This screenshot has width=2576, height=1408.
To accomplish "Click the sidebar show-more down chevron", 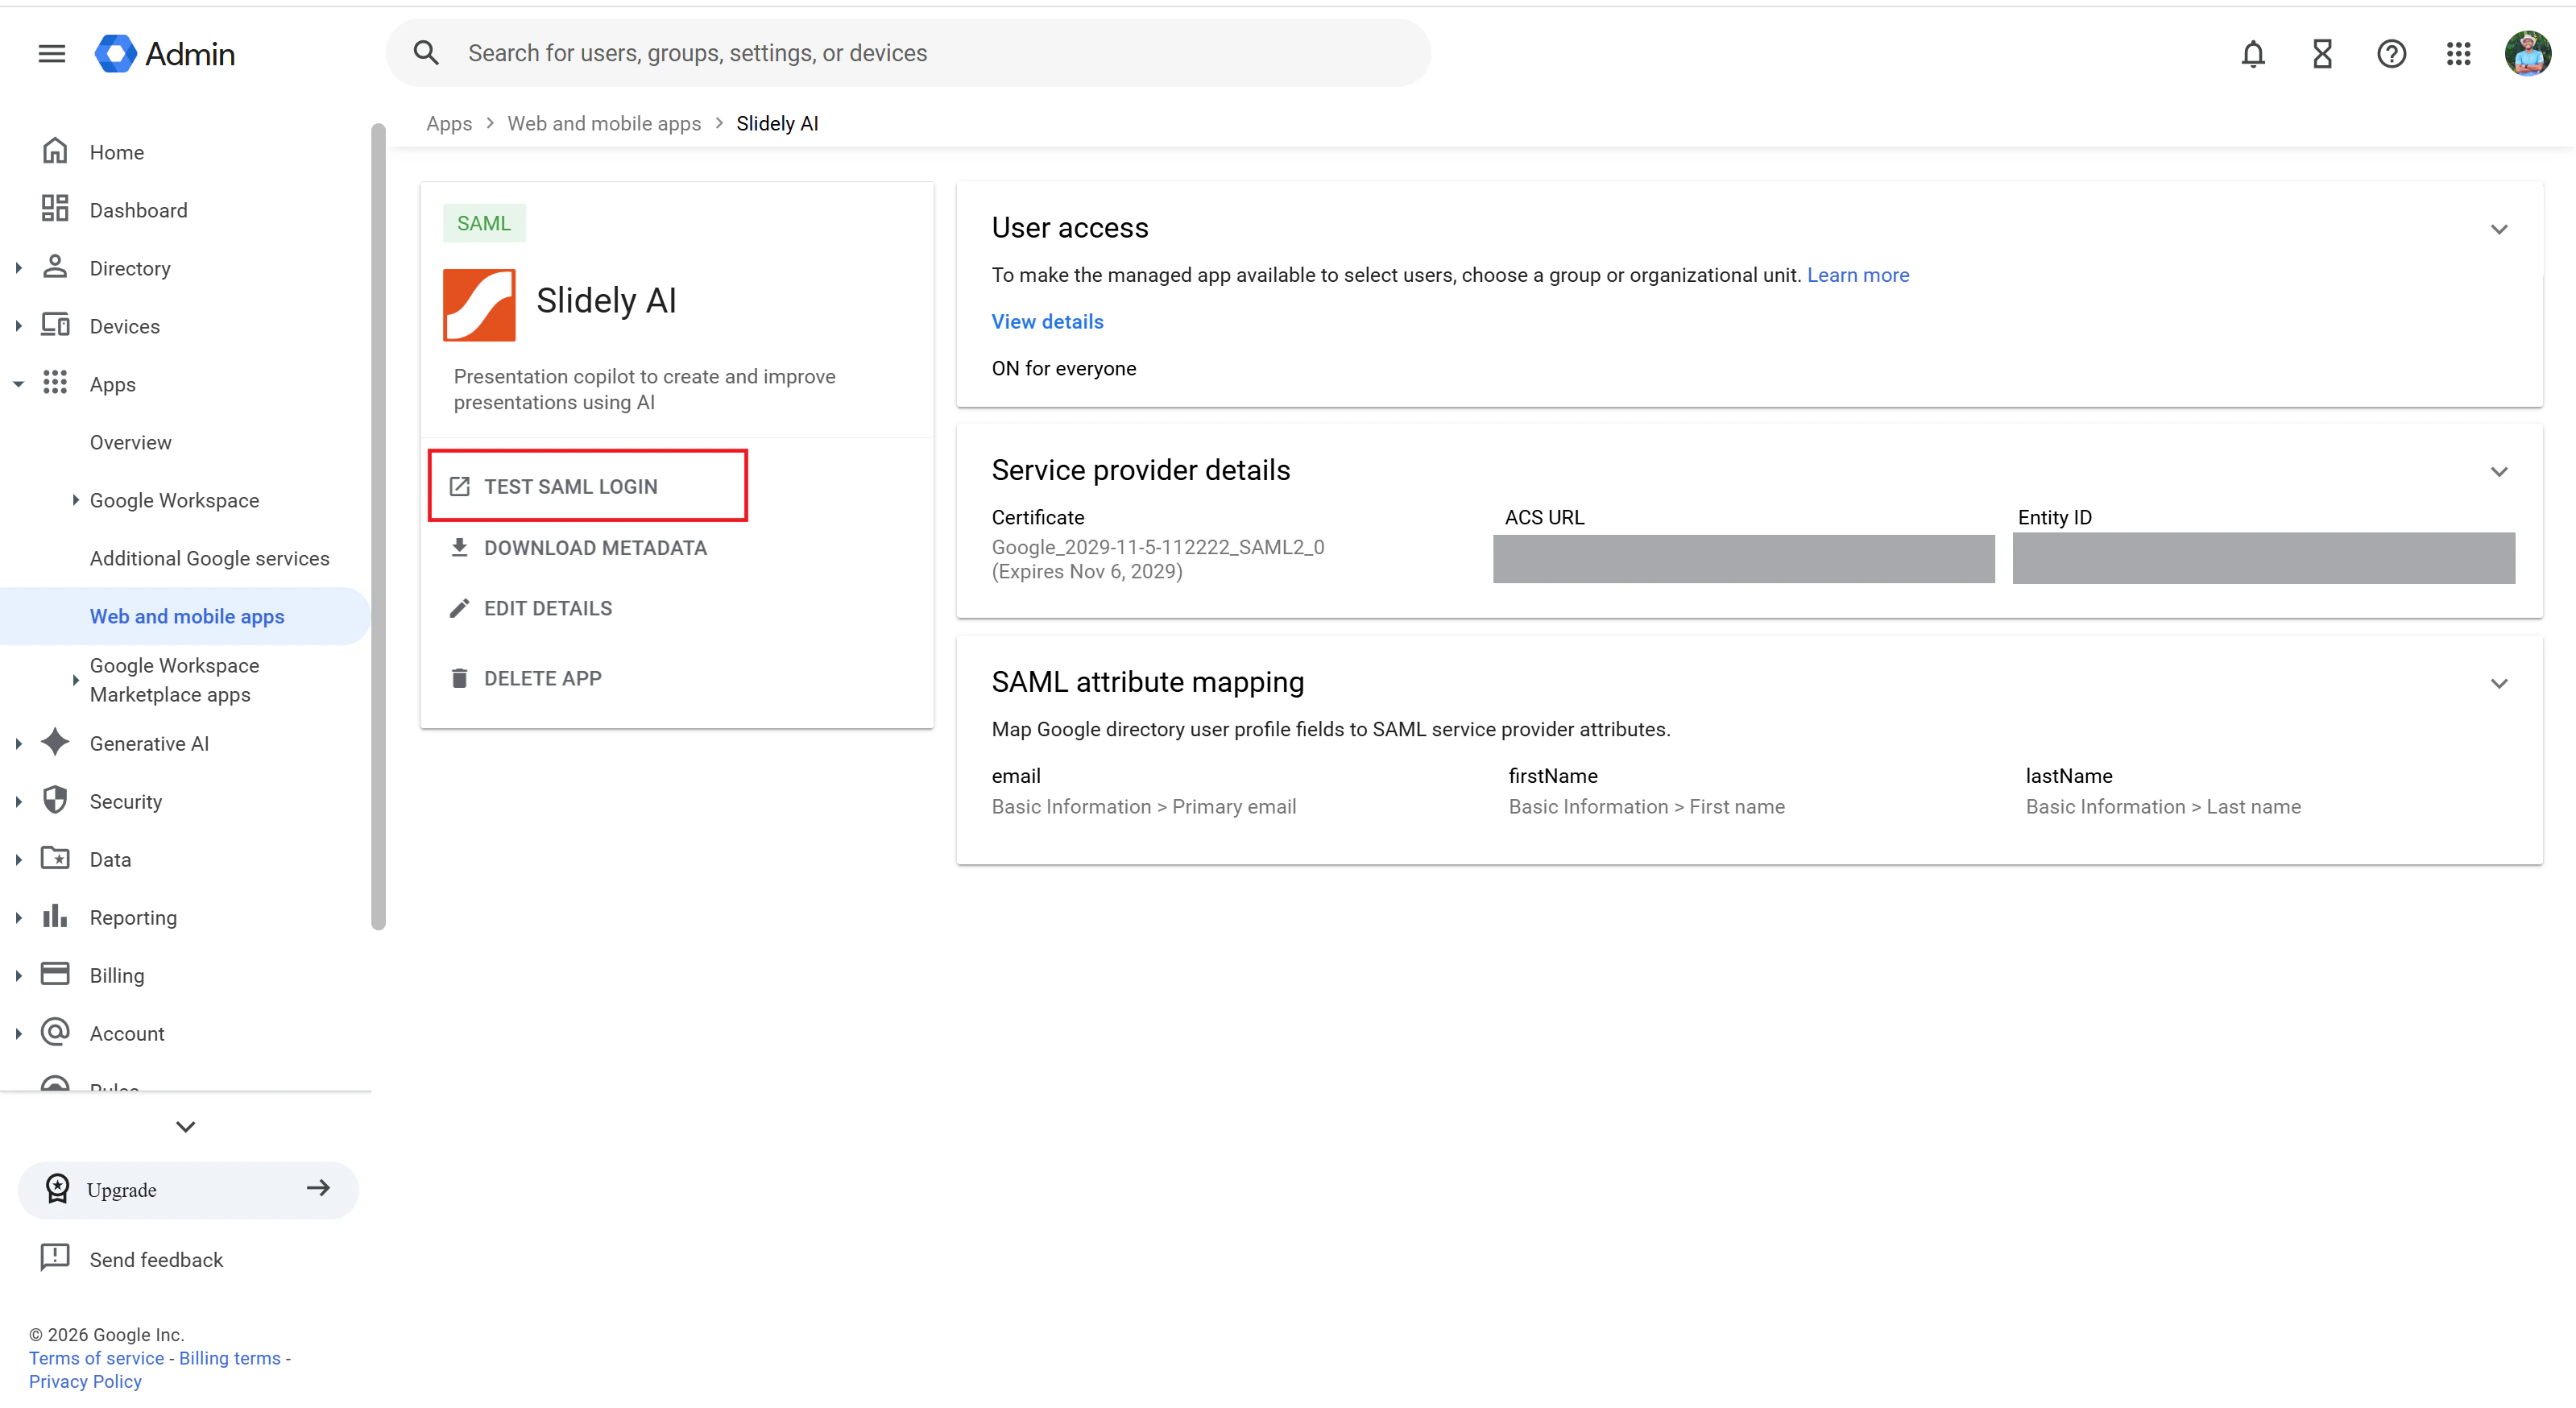I will click(x=185, y=1126).
